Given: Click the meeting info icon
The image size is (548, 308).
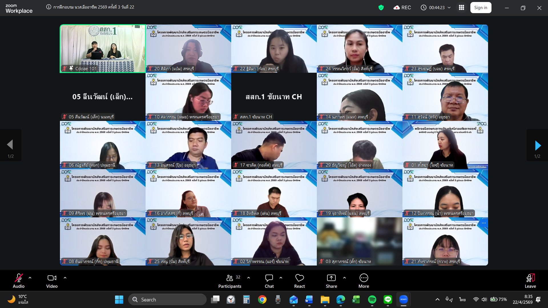Looking at the screenshot, I should pos(49,7).
